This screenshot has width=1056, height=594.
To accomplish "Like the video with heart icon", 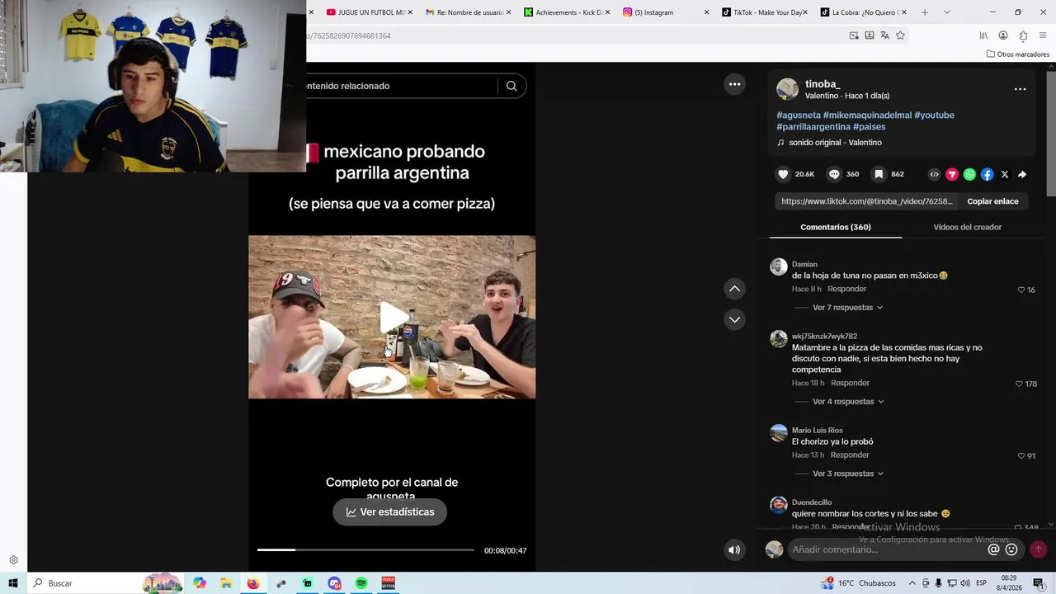I will (783, 174).
